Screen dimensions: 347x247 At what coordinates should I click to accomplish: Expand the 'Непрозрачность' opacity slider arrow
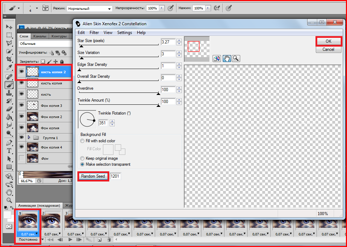(162, 8)
